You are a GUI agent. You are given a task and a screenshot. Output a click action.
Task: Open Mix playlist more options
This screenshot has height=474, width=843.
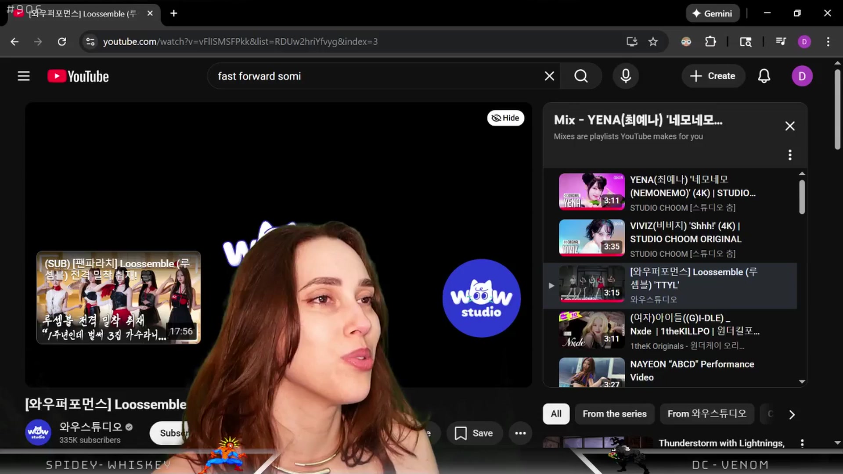pos(790,155)
